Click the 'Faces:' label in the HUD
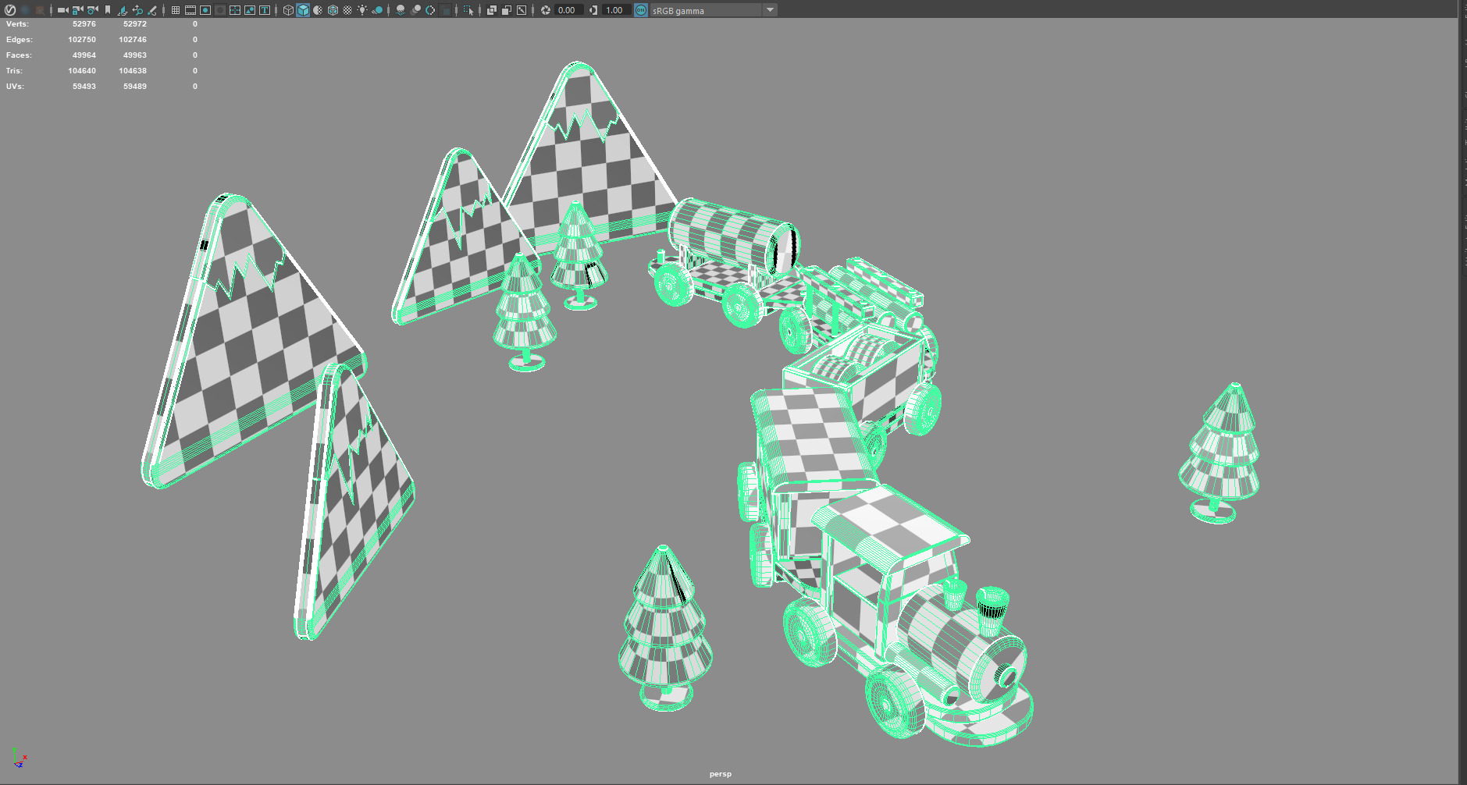Screen dimensions: 1467x785 point(19,55)
